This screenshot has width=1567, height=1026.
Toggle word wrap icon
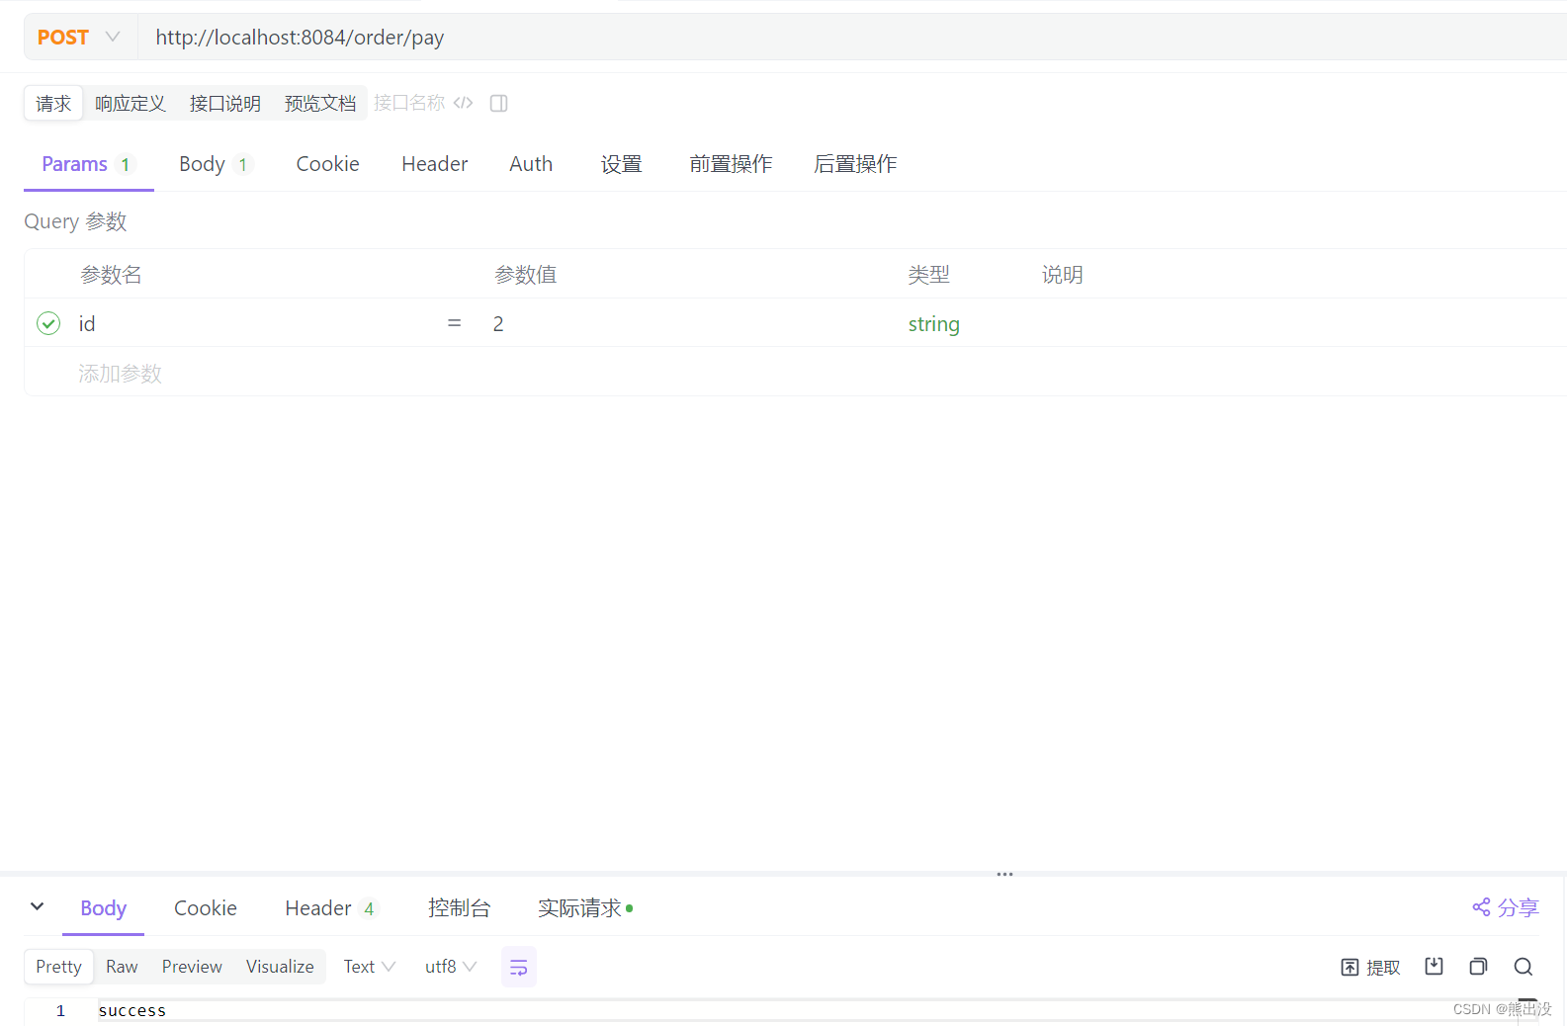coord(519,967)
